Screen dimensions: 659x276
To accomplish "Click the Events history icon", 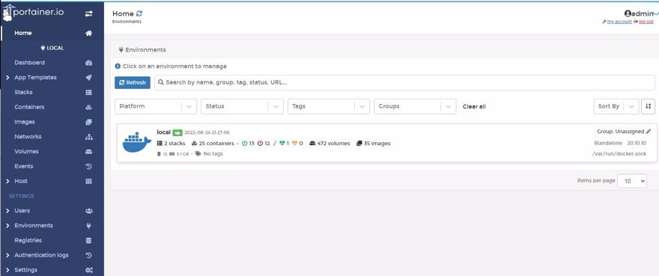I will (x=88, y=166).
